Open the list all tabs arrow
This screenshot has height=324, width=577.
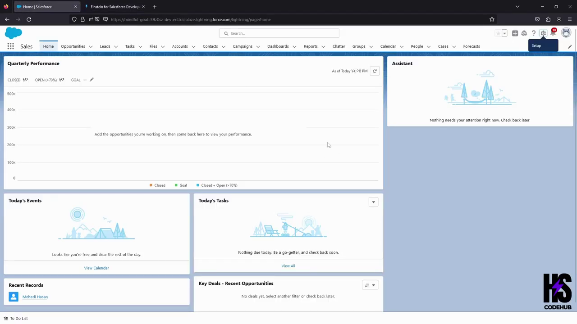click(x=517, y=7)
